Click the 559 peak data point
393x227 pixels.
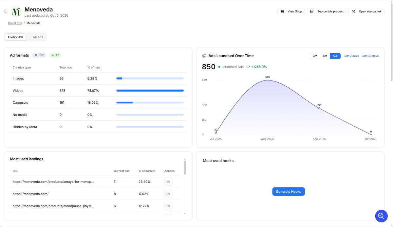click(268, 80)
